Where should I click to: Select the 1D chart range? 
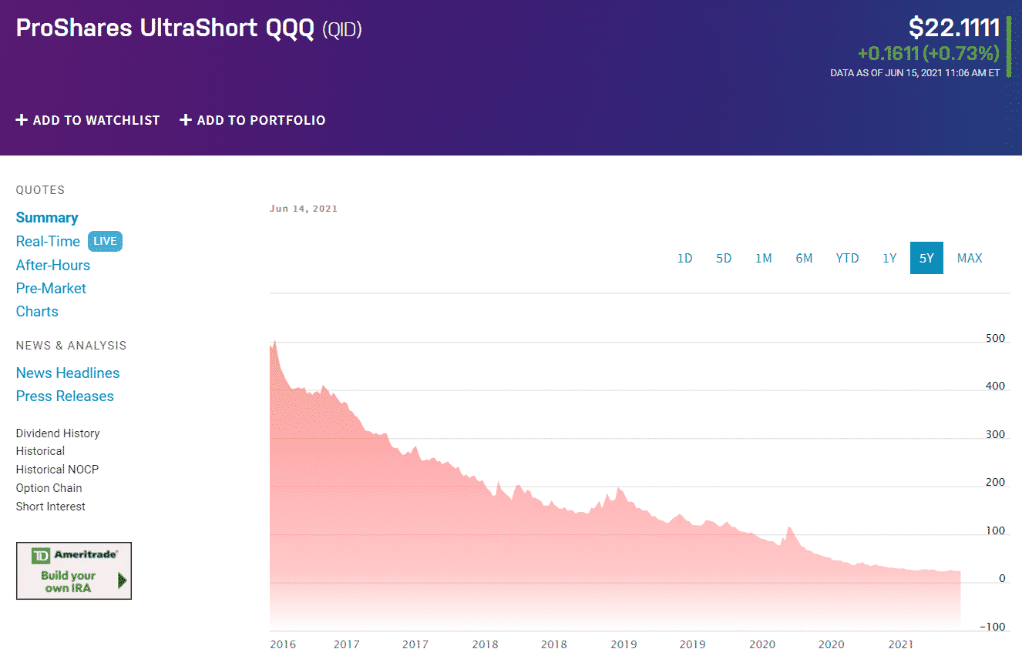click(x=685, y=258)
